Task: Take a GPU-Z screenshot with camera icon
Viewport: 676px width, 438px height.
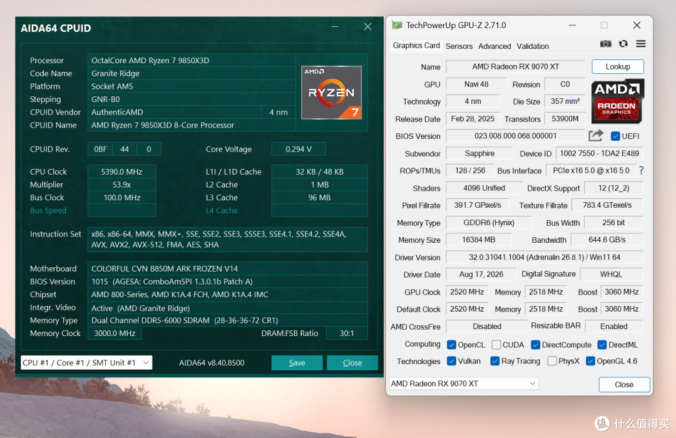Action: (606, 44)
